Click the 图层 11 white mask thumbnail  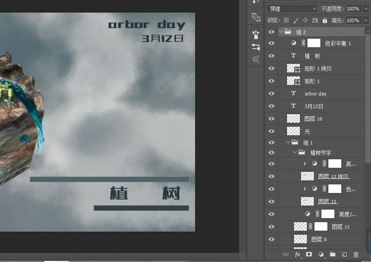click(x=321, y=226)
